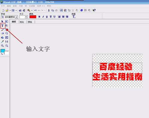Select the eraser tool
The width and height of the screenshot is (149, 118).
2,33
